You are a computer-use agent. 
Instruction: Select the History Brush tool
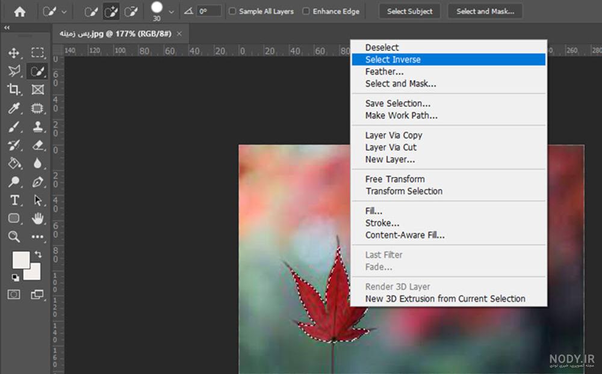pyautogui.click(x=14, y=145)
